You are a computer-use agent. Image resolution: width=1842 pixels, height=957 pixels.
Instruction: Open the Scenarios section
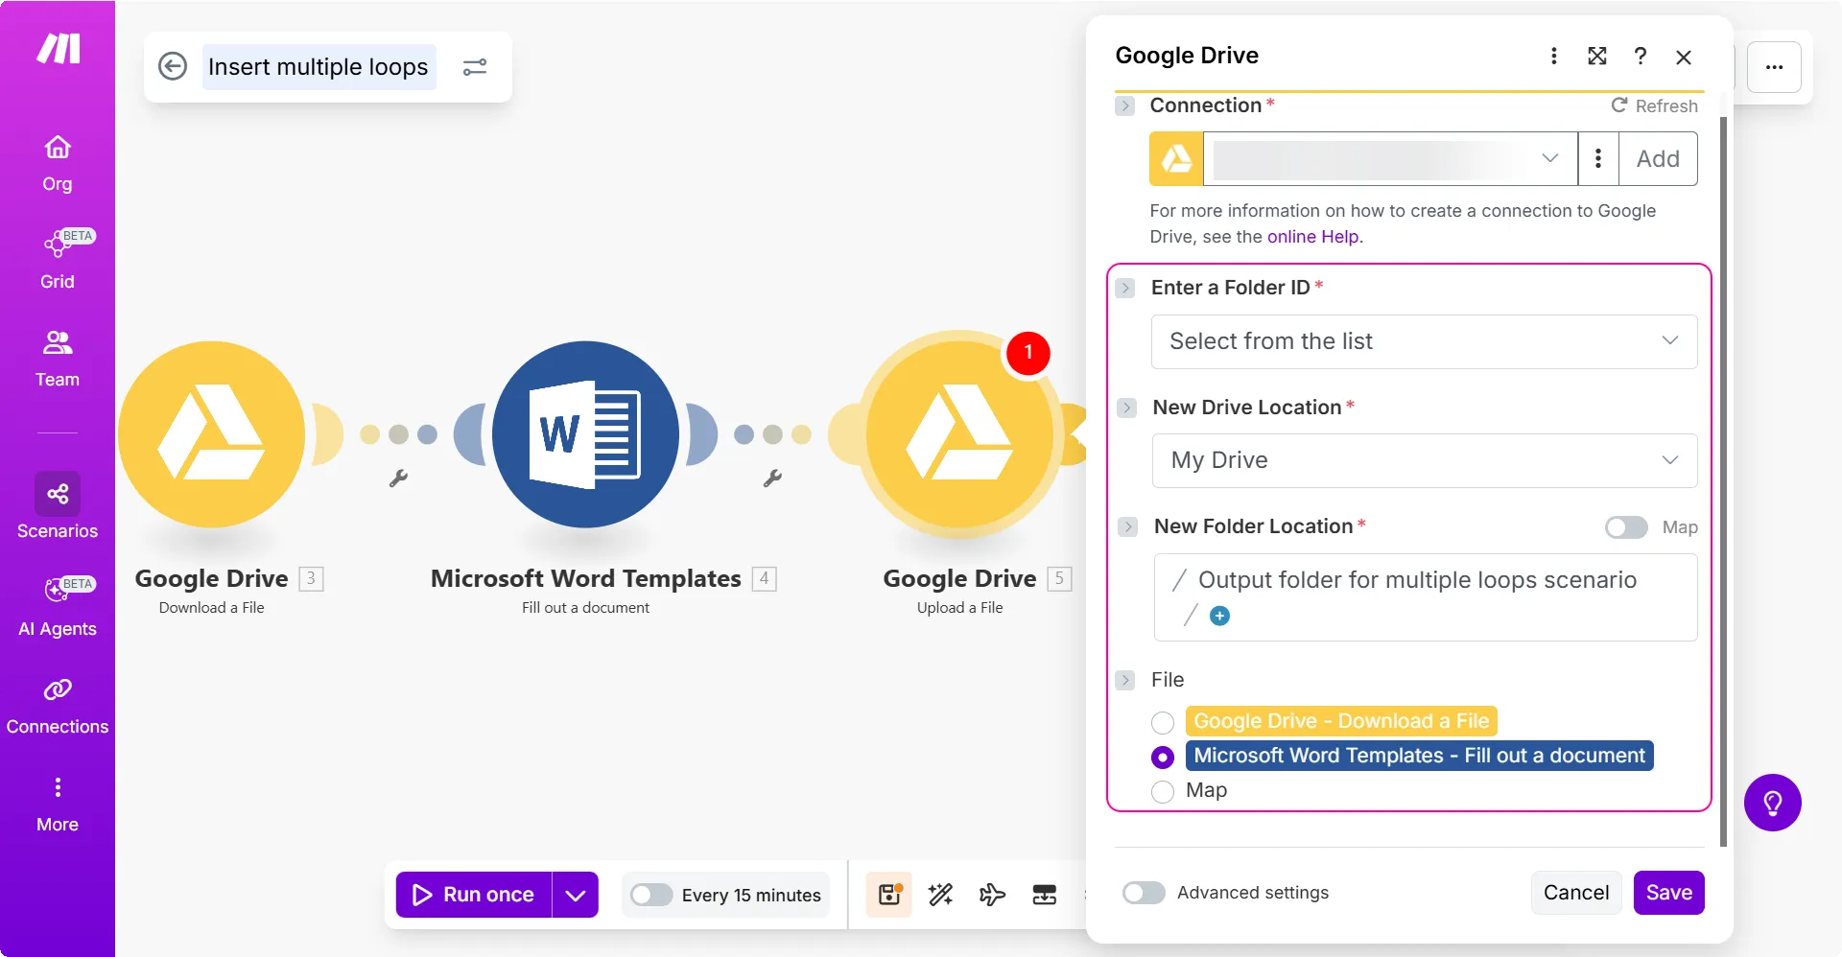click(x=58, y=506)
